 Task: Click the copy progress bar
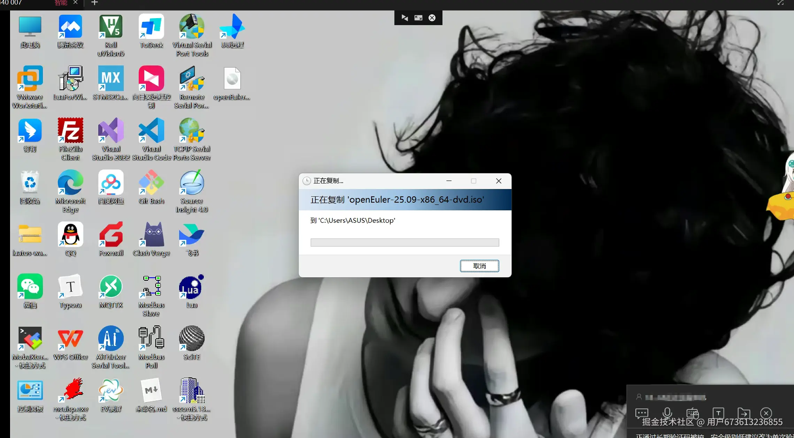pos(404,242)
